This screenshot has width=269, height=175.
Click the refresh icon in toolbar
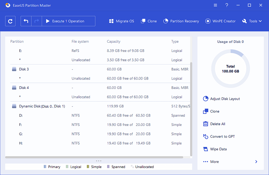pyautogui.click(x=10, y=21)
